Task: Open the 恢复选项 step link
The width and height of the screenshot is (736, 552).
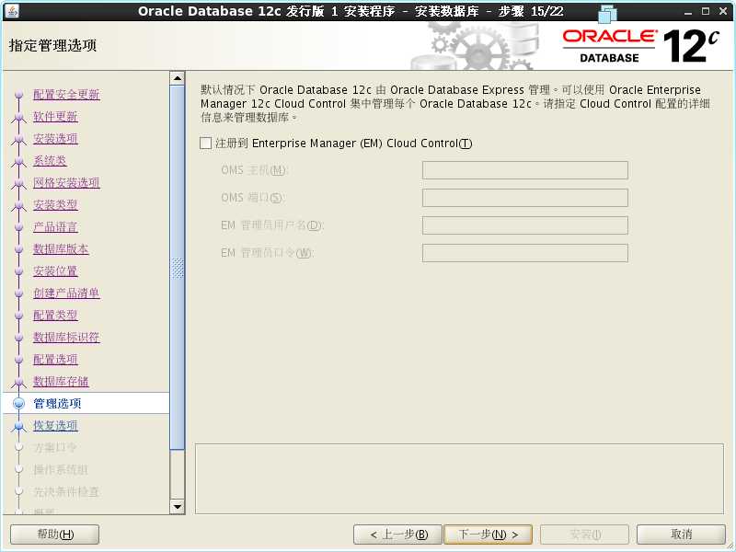Action: 55,425
